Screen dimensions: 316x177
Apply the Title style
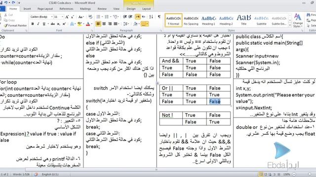[x=243, y=20]
